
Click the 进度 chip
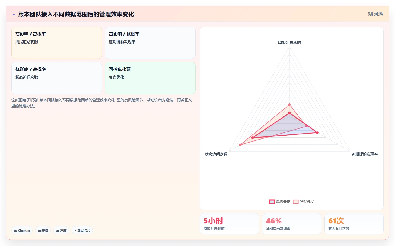click(x=61, y=230)
